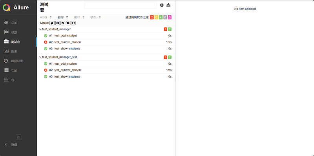Toggle the red failed status filter
314x156 pixels.
(x=152, y=17)
